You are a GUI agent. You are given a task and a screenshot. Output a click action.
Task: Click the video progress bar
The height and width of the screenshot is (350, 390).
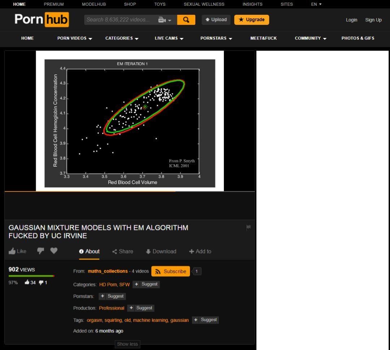click(x=129, y=191)
